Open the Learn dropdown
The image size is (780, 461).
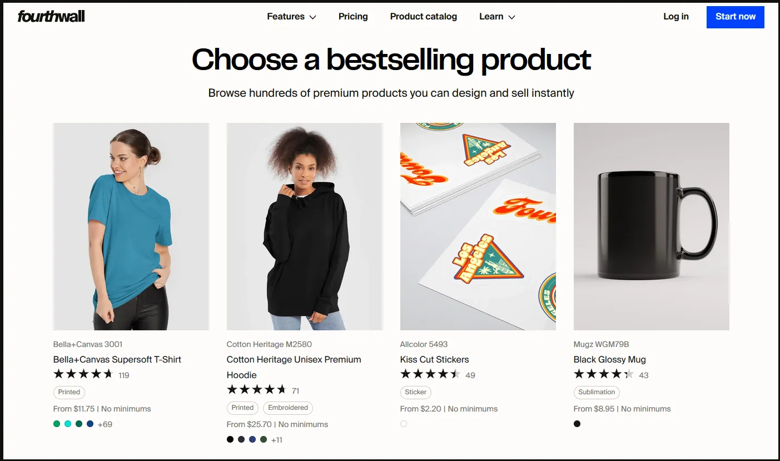(x=496, y=17)
